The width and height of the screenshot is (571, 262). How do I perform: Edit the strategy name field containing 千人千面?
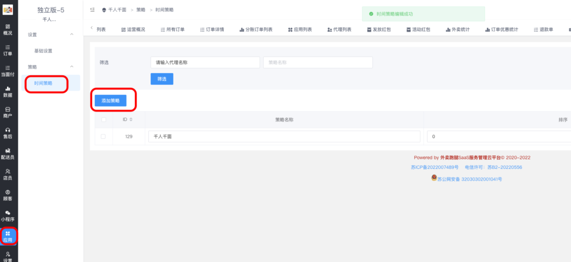coord(284,137)
